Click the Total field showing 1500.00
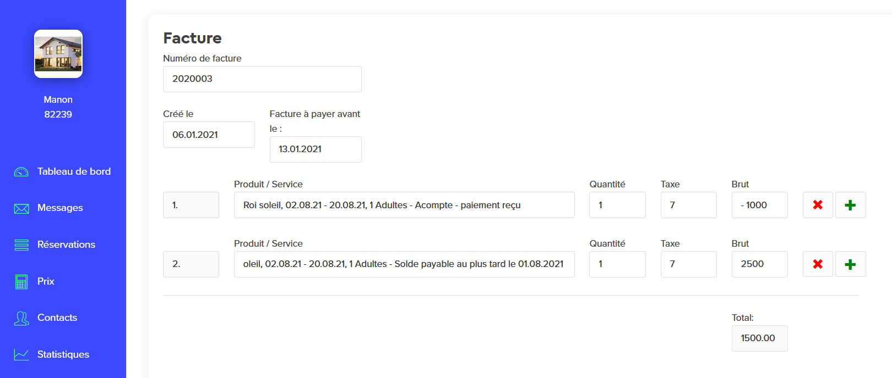 [x=760, y=338]
